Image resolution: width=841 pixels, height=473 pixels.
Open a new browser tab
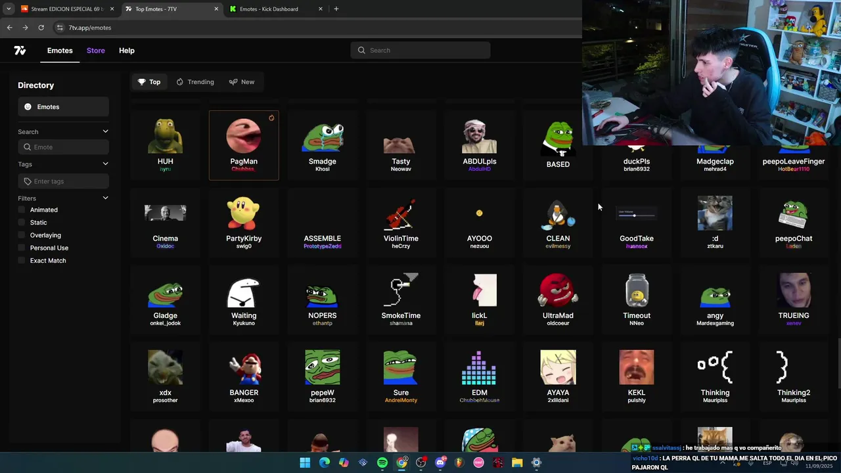tap(336, 9)
